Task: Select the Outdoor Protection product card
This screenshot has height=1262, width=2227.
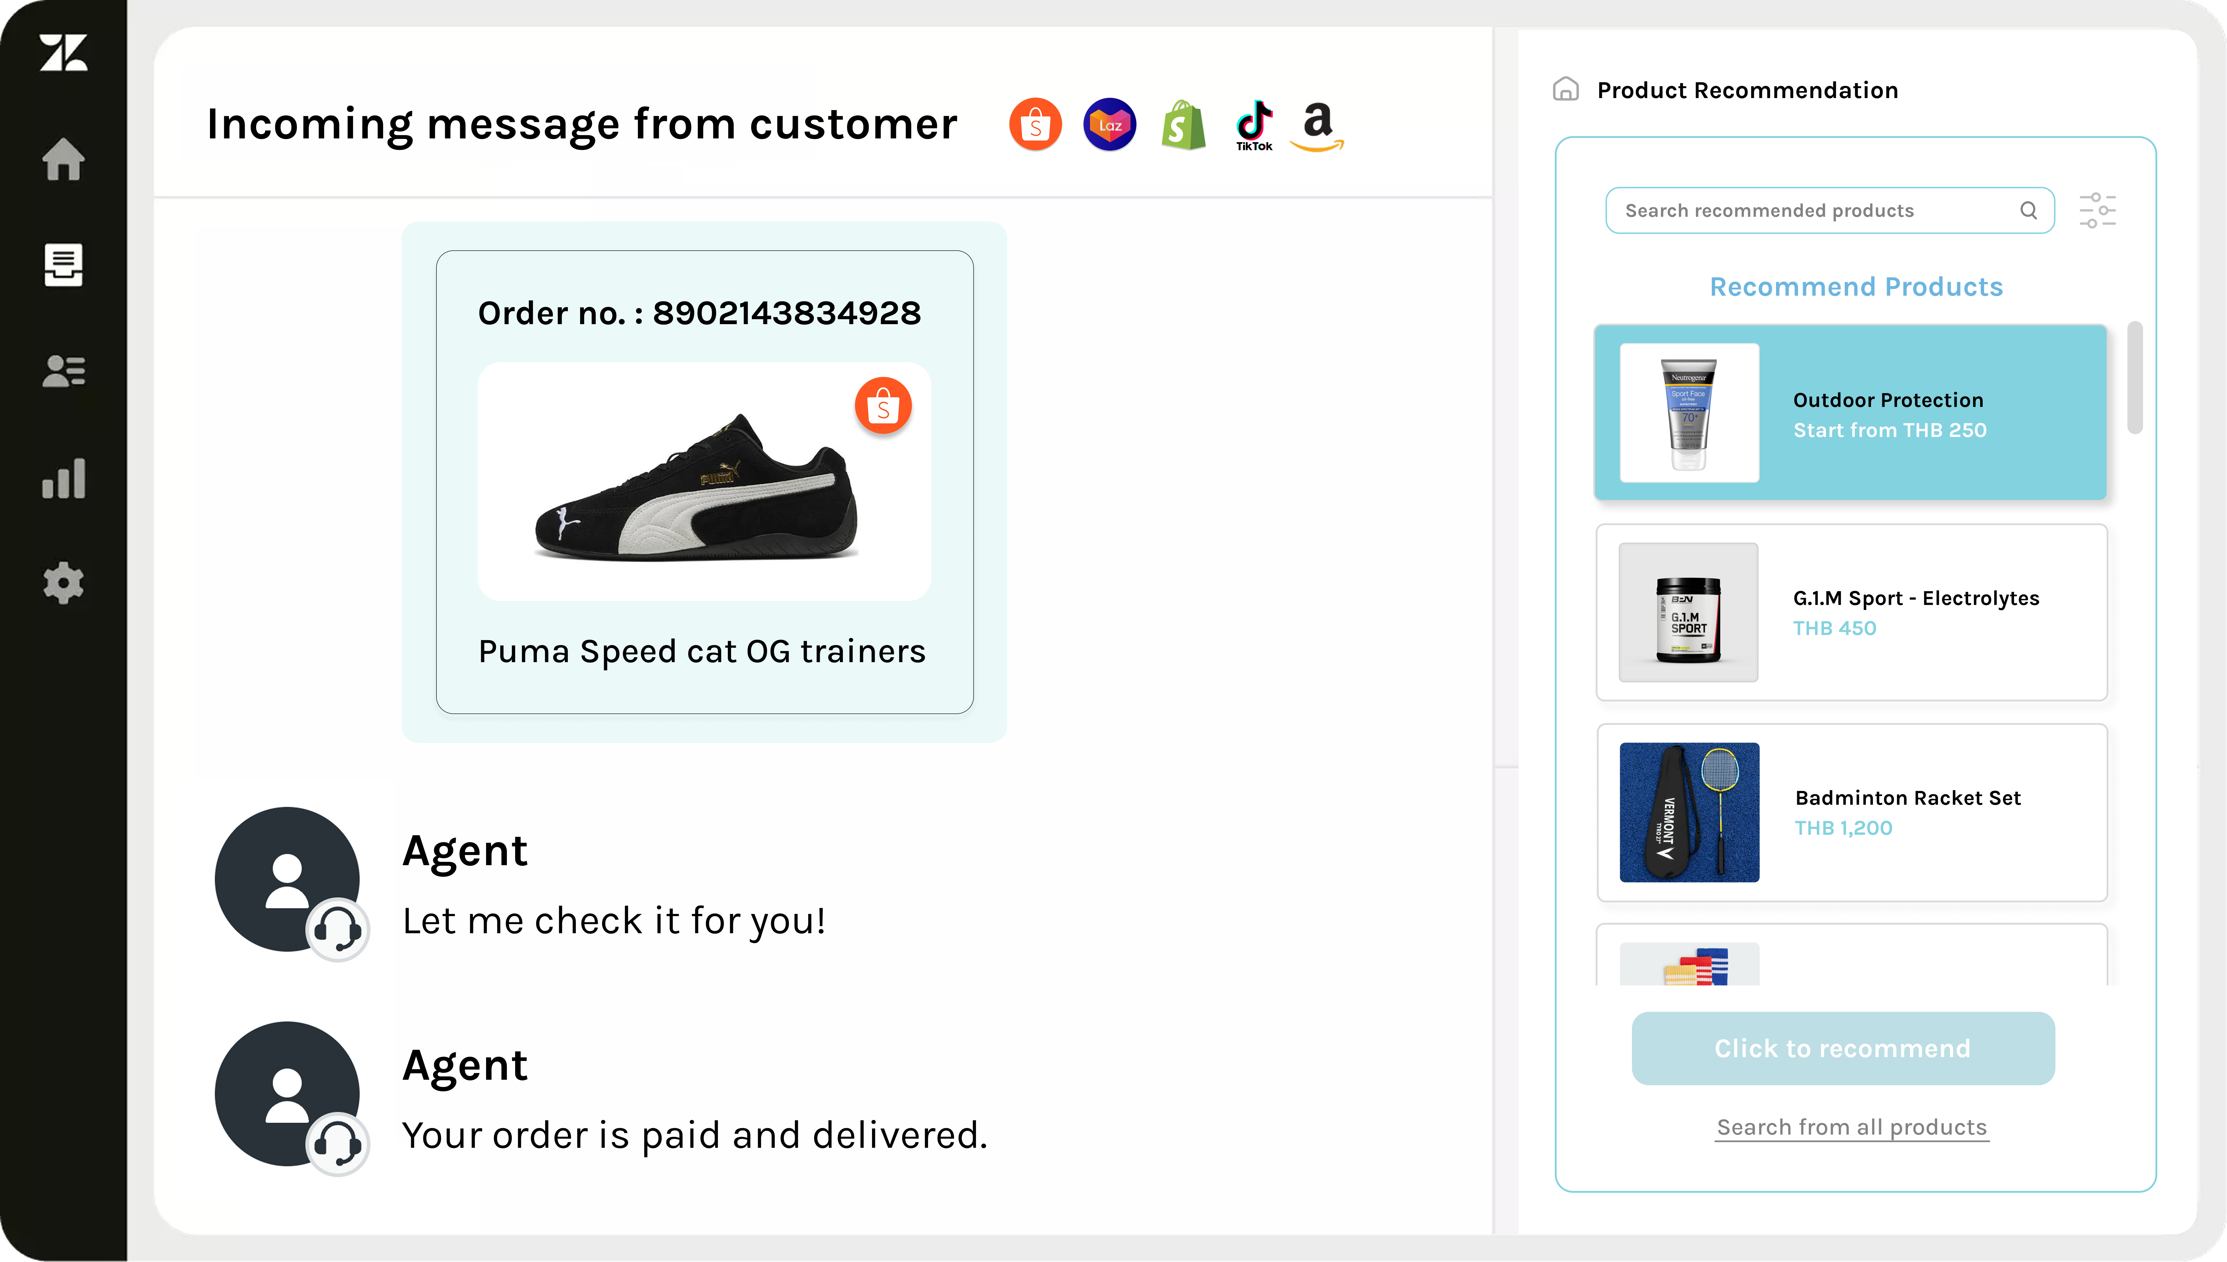Action: (1851, 413)
